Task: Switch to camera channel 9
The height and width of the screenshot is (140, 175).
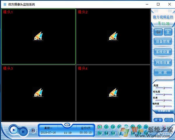Action: (x=99, y=133)
